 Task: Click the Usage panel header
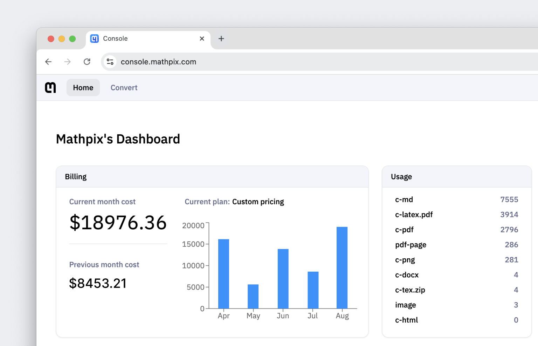(457, 177)
